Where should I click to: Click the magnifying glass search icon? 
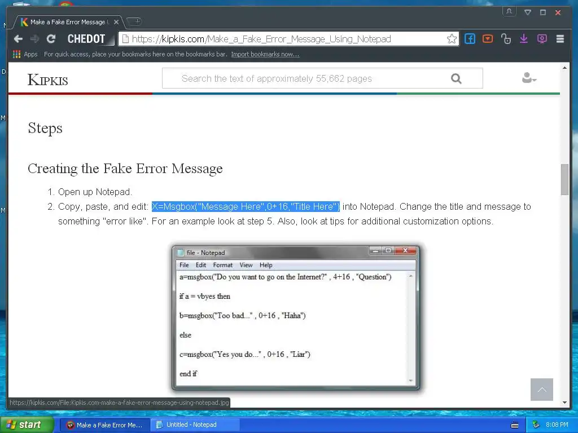point(456,78)
